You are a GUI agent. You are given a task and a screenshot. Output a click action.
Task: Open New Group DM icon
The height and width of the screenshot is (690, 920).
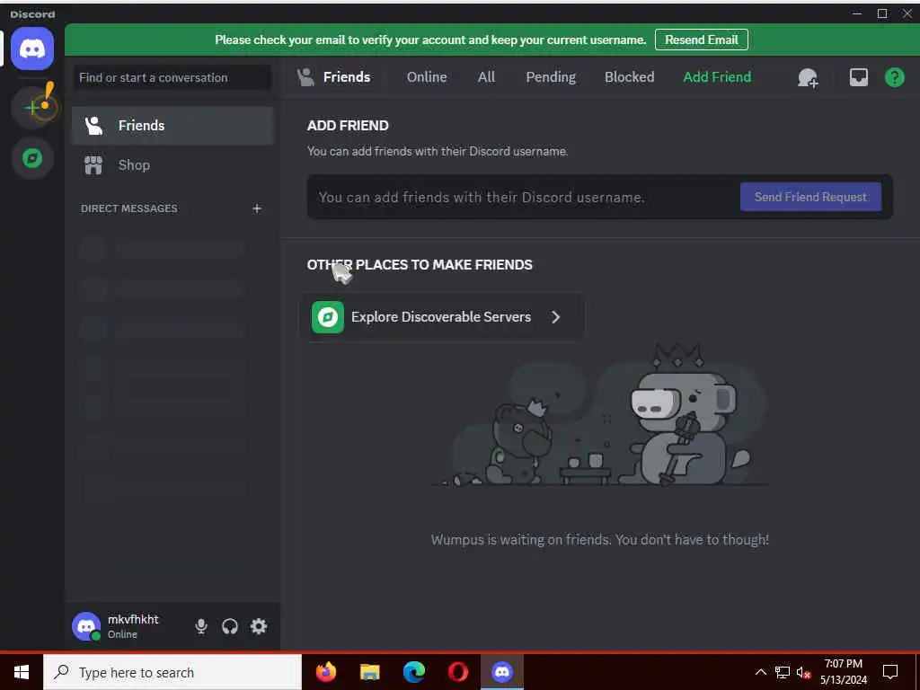tap(808, 77)
